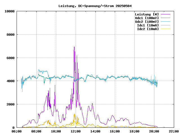Click the 2000 label on y-axis
Image resolution: width=180 pixels, height=135 pixels.
tap(11, 104)
